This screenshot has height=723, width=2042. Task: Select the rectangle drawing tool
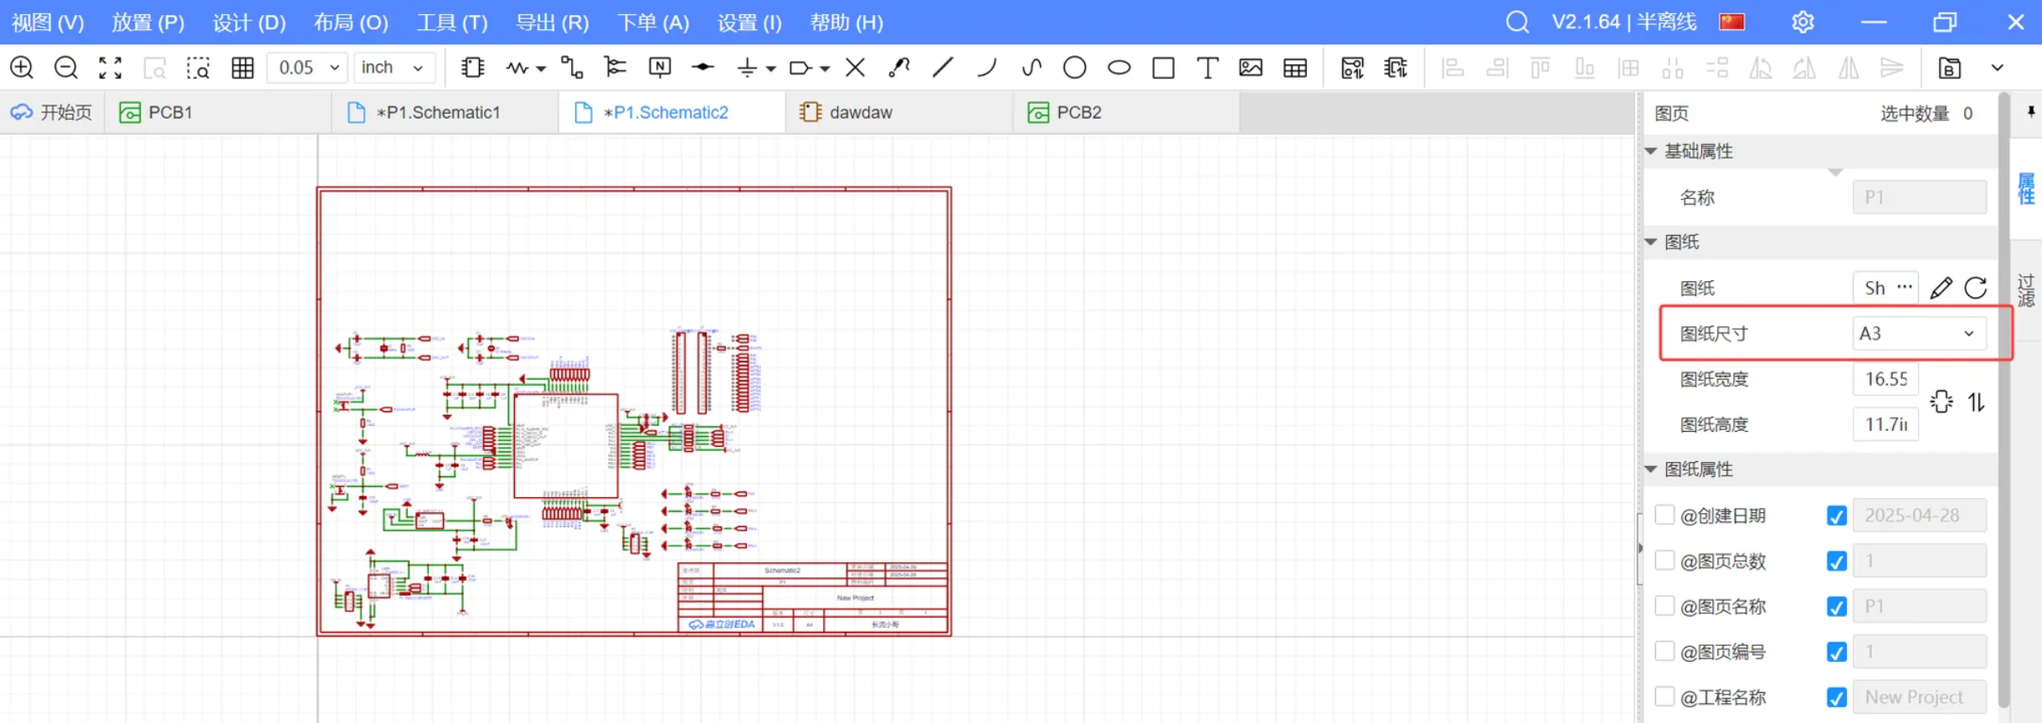pyautogui.click(x=1164, y=68)
